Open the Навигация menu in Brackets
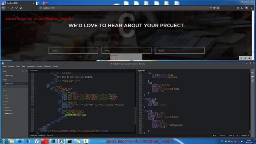The height and width of the screenshot is (144, 256). (x=30, y=66)
